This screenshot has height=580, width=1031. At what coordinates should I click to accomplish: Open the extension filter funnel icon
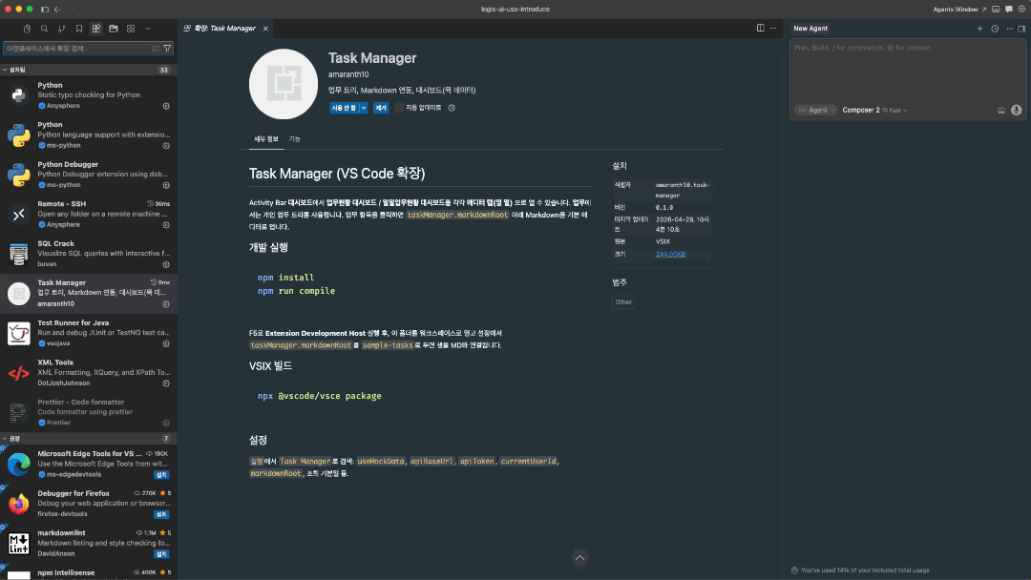point(167,49)
